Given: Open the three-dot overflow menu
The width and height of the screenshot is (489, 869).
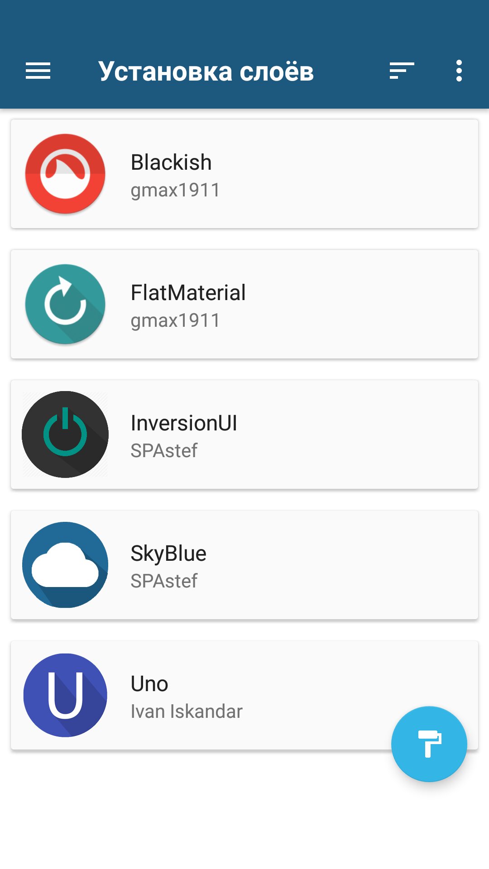Looking at the screenshot, I should click(x=459, y=71).
